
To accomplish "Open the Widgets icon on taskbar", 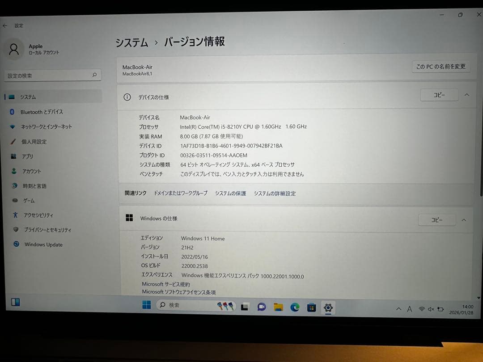I will click(15, 302).
